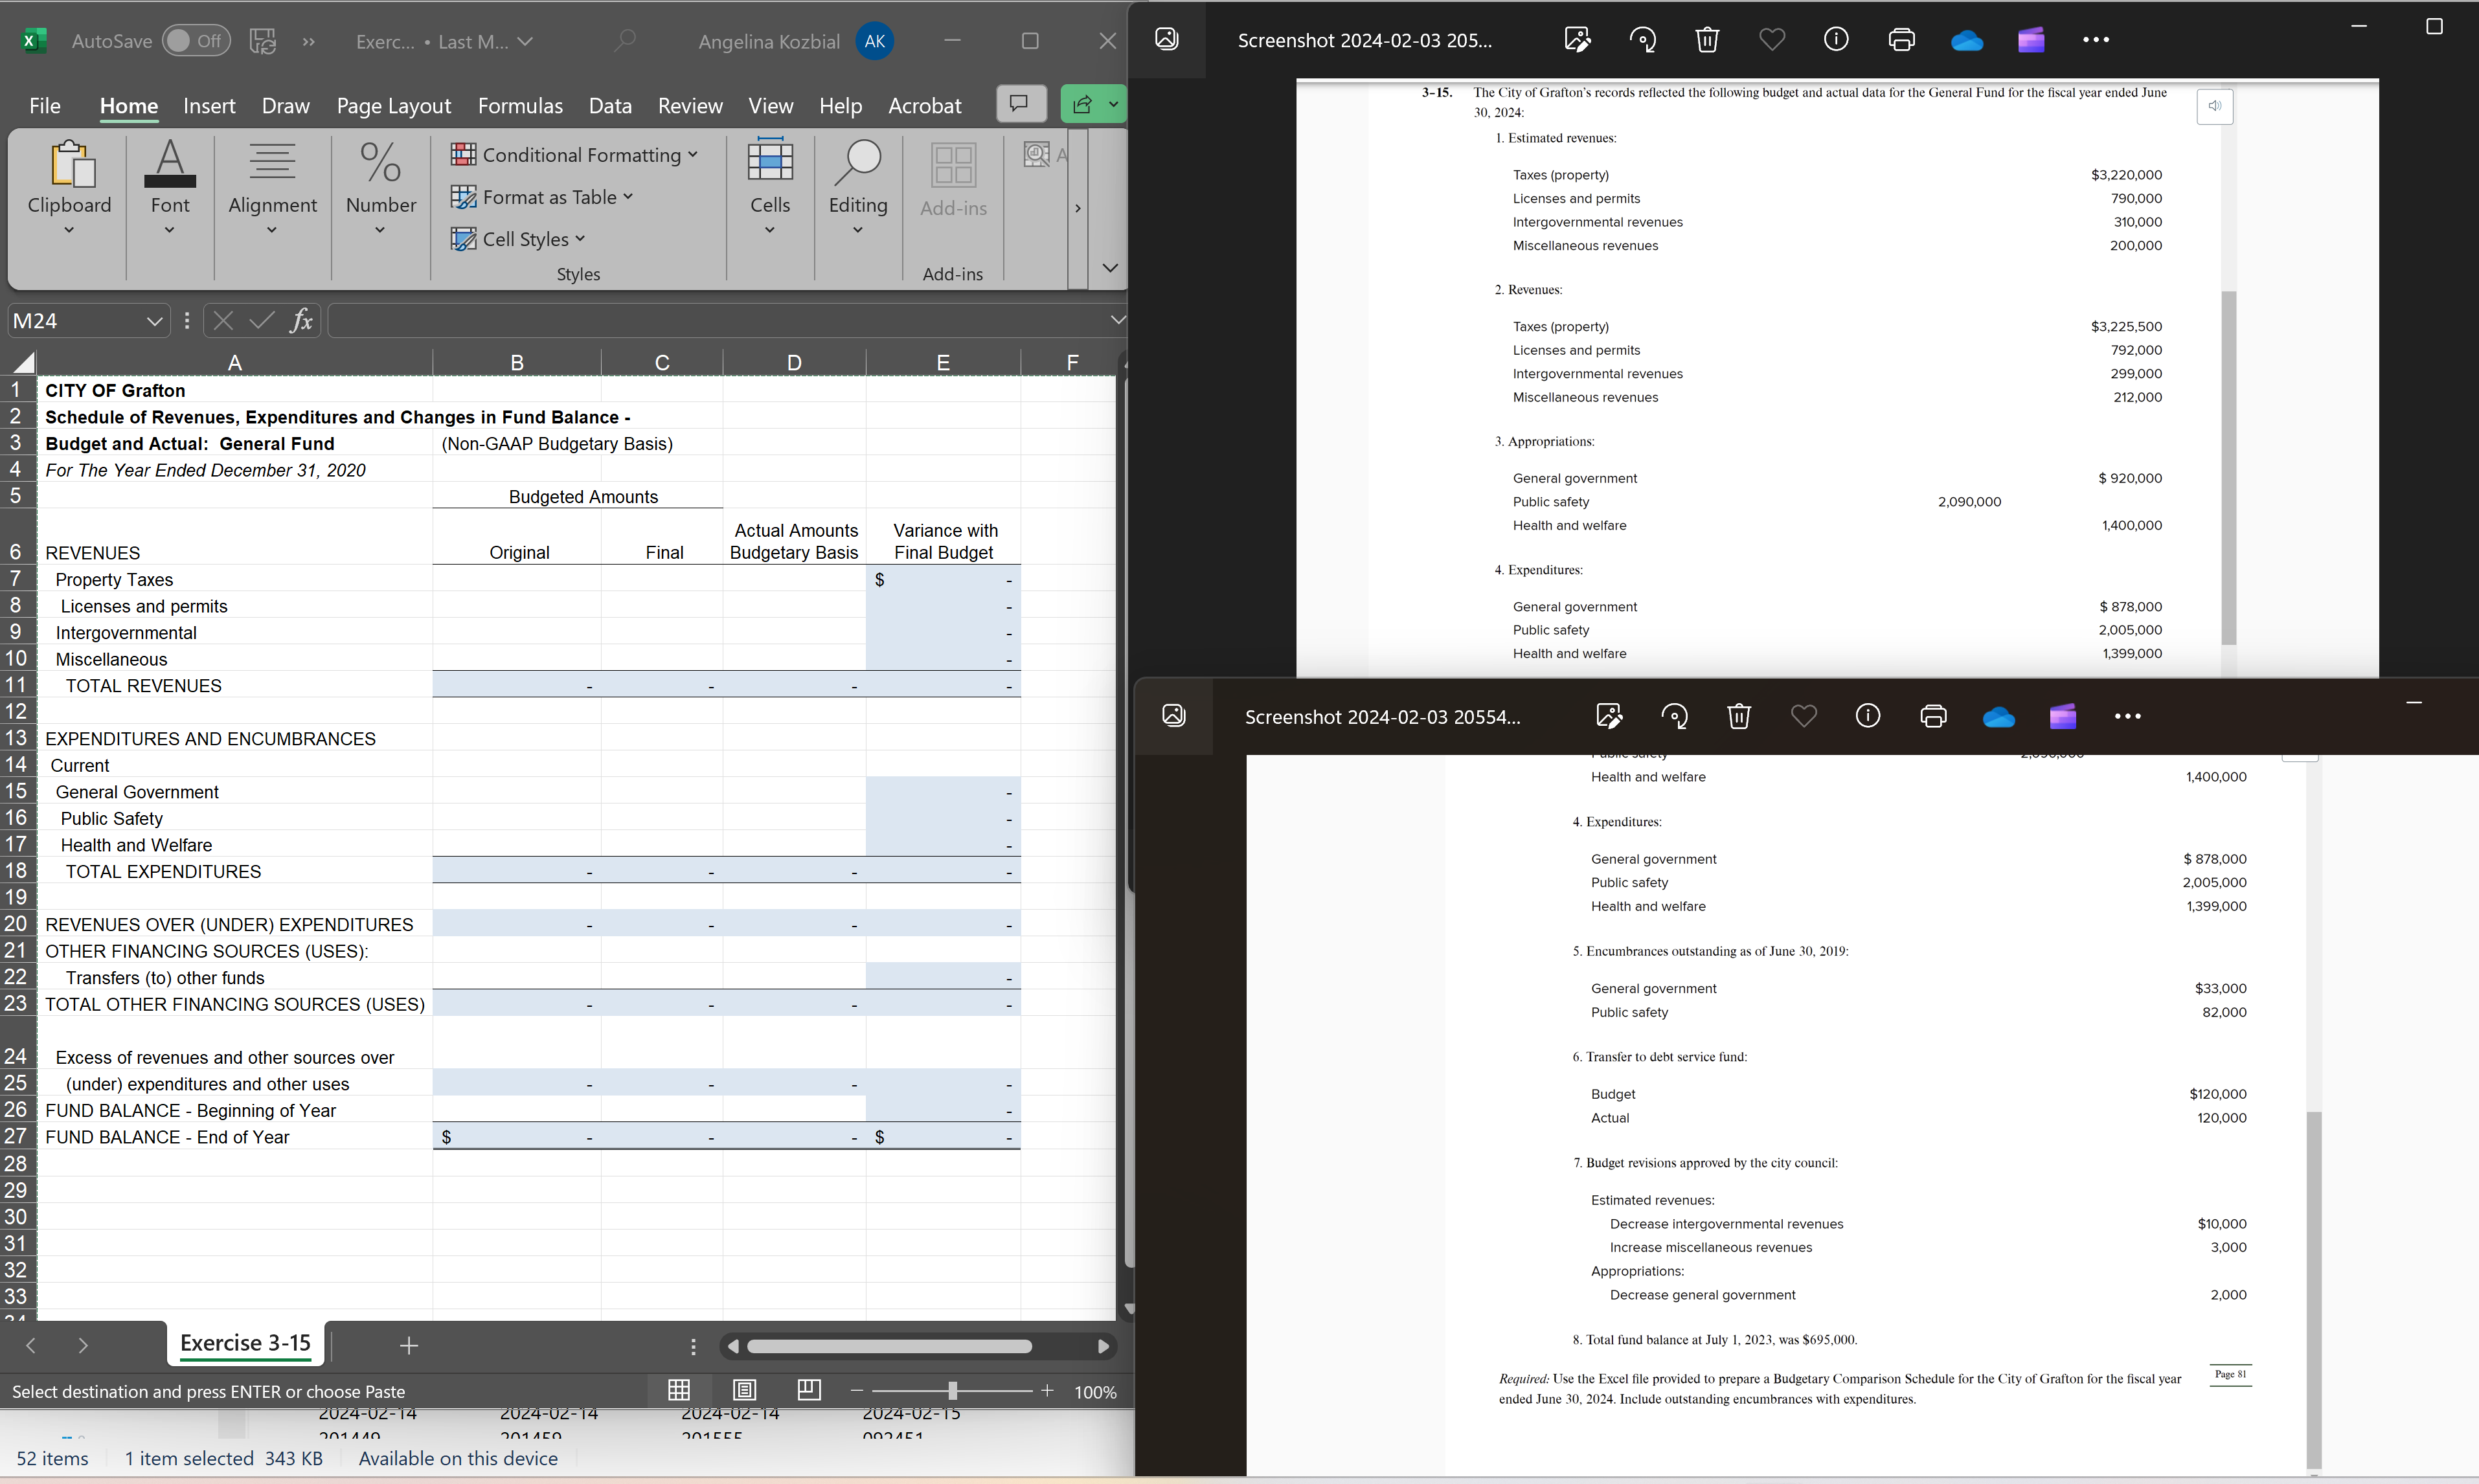Expand the Alignment group
The image size is (2479, 1484).
(x=272, y=188)
